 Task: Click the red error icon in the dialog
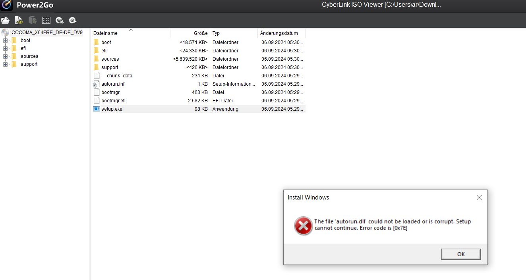click(304, 226)
